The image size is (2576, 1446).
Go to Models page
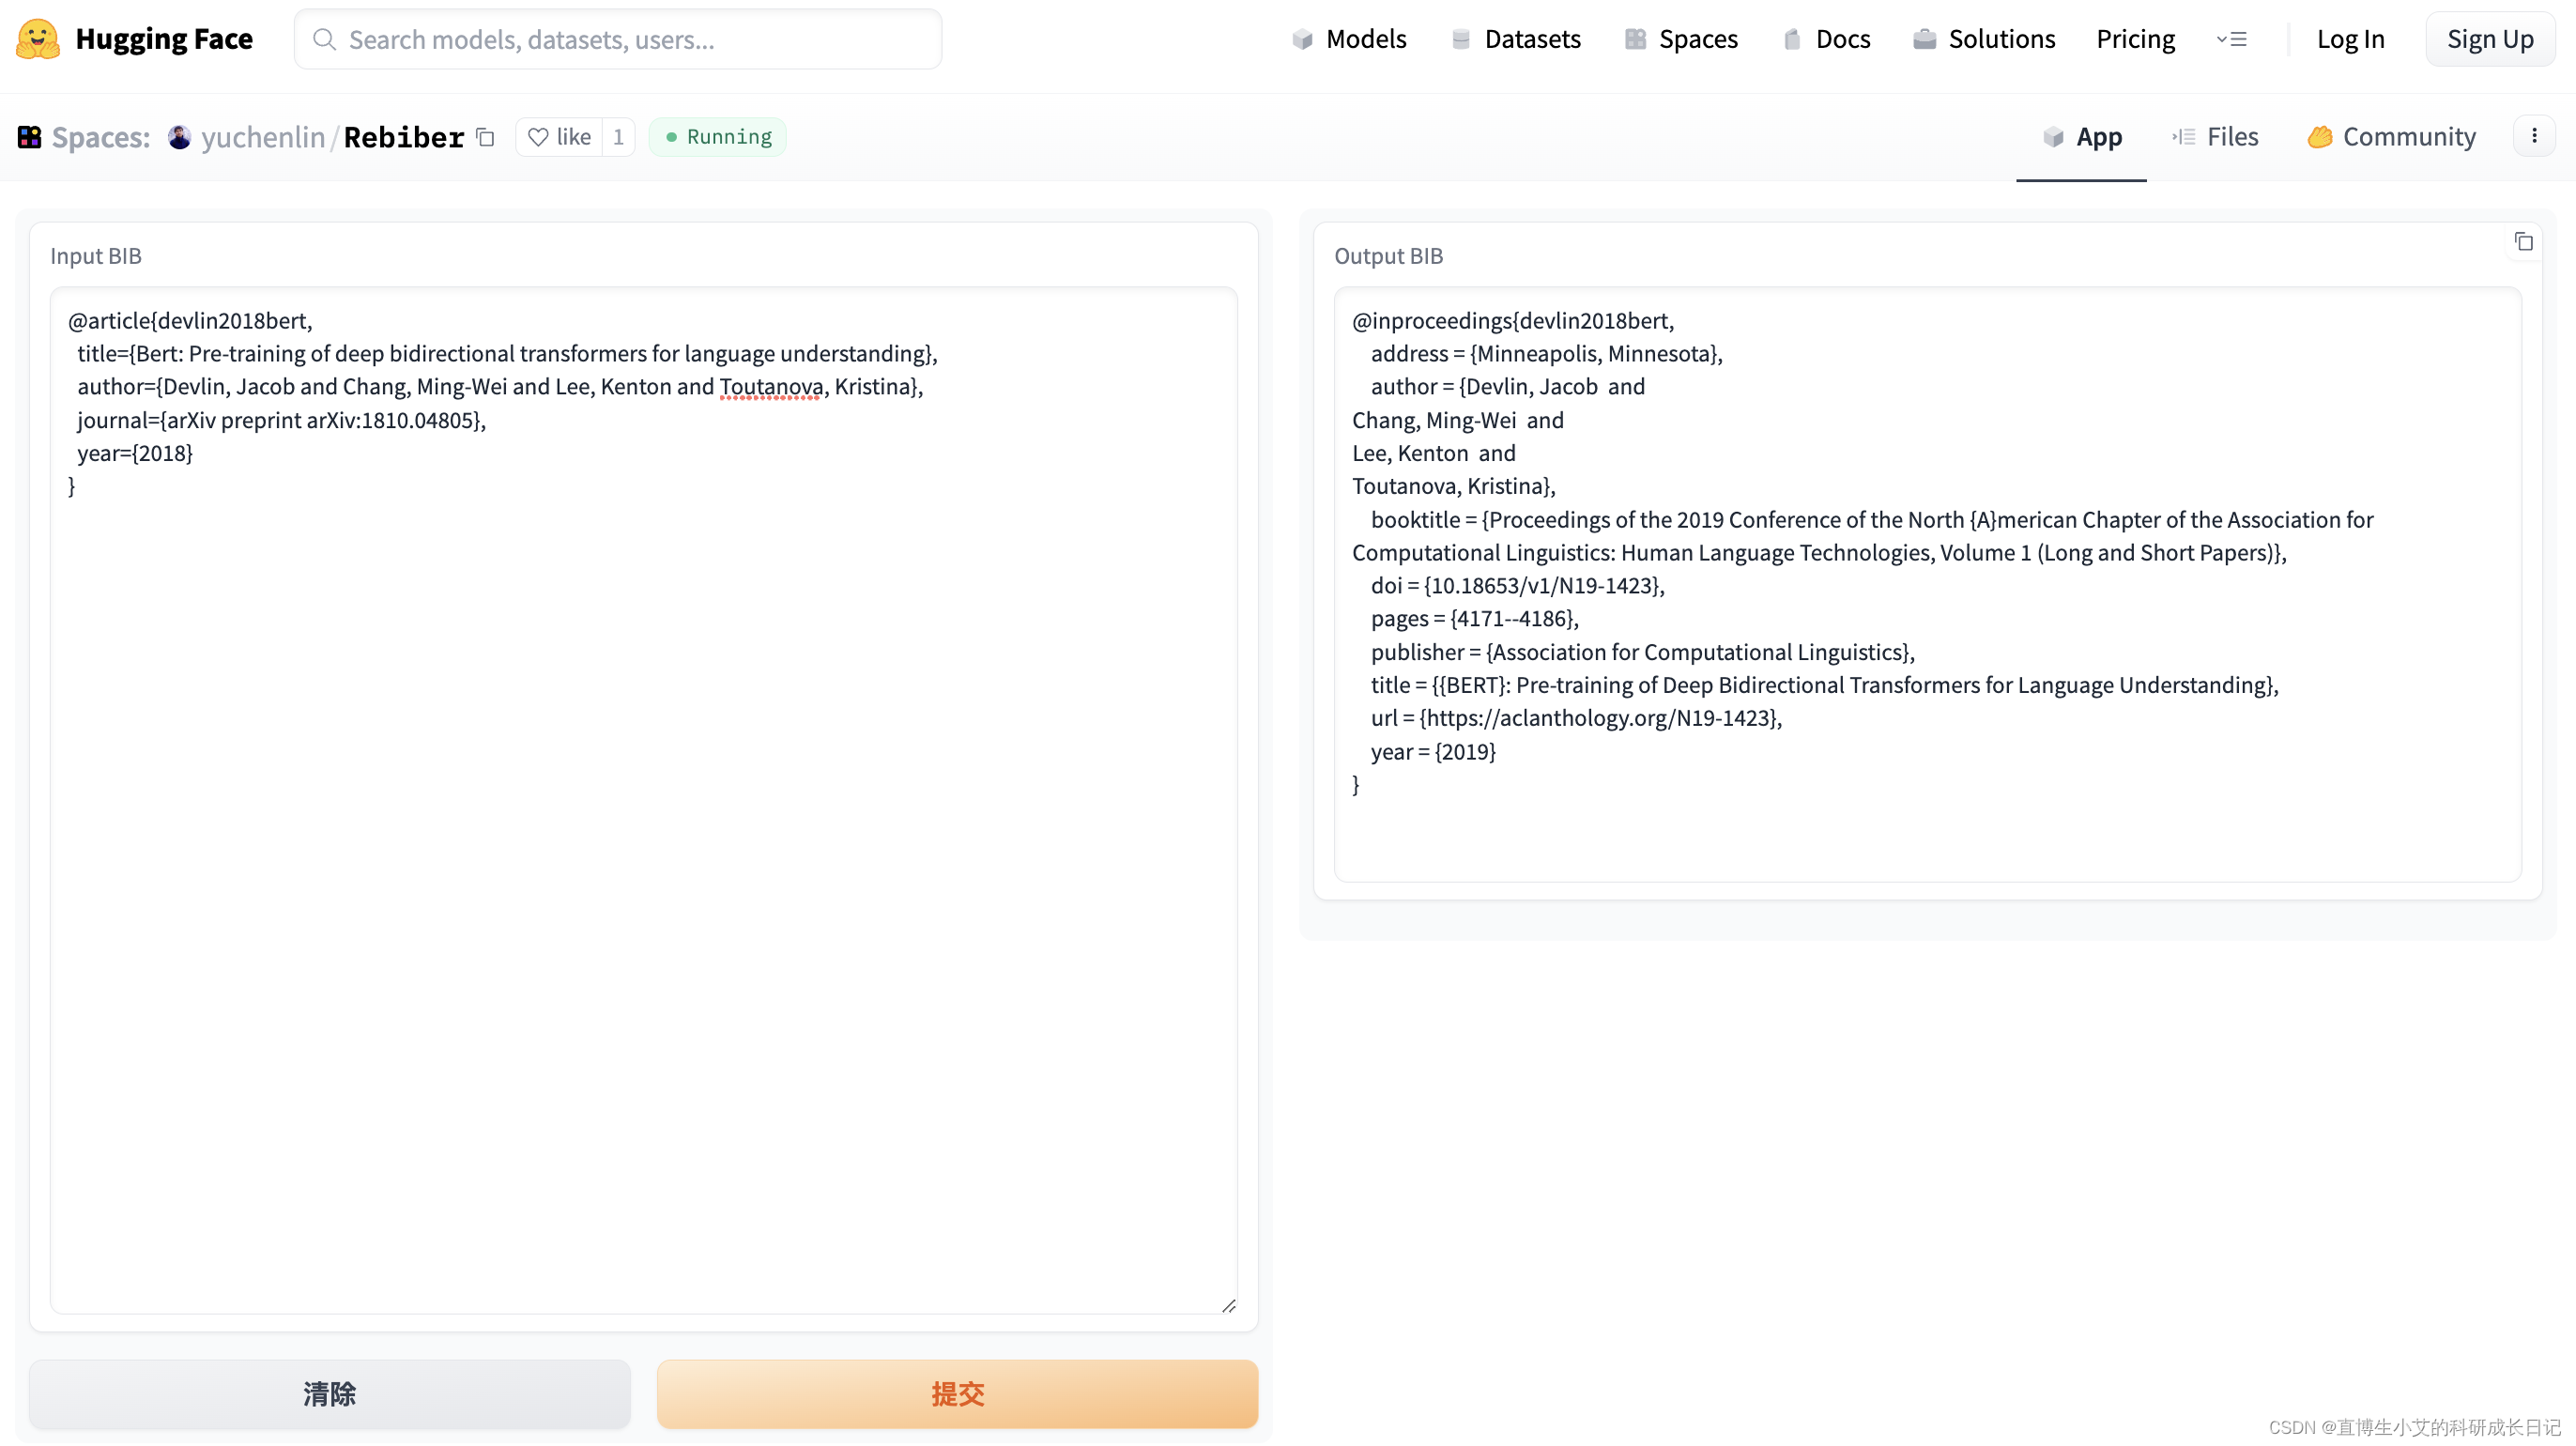pos(1348,39)
